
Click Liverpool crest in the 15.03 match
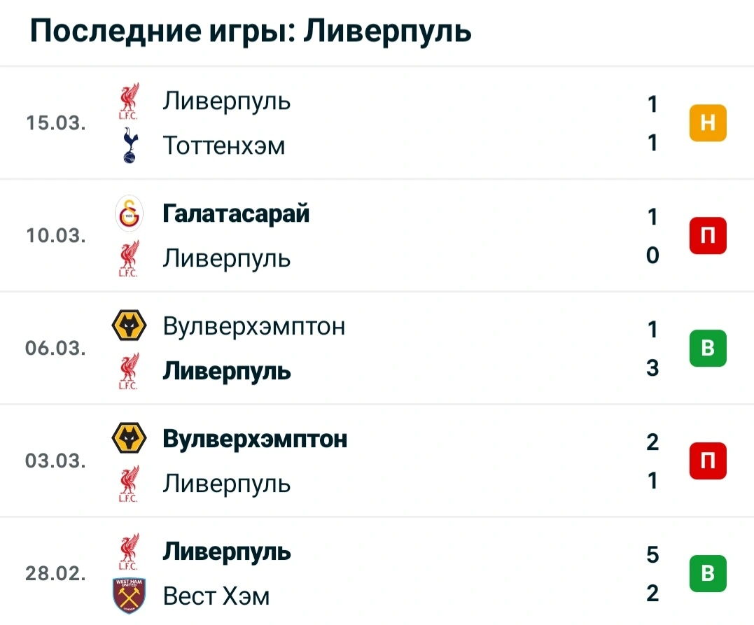coord(129,101)
